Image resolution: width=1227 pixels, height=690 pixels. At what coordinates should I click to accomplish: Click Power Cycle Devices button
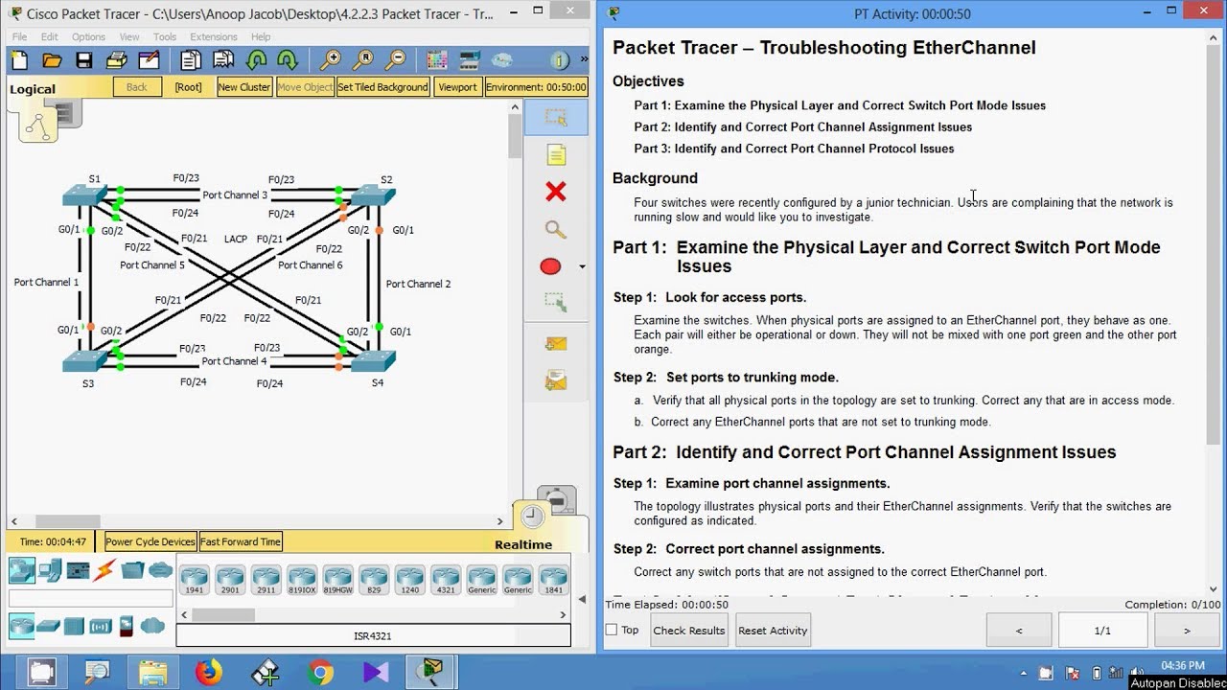pyautogui.click(x=150, y=541)
